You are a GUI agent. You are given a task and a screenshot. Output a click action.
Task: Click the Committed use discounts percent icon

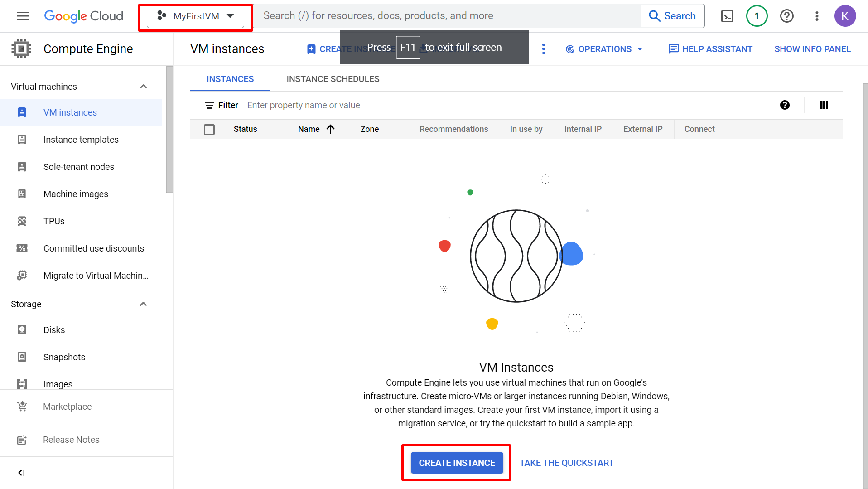[22, 248]
